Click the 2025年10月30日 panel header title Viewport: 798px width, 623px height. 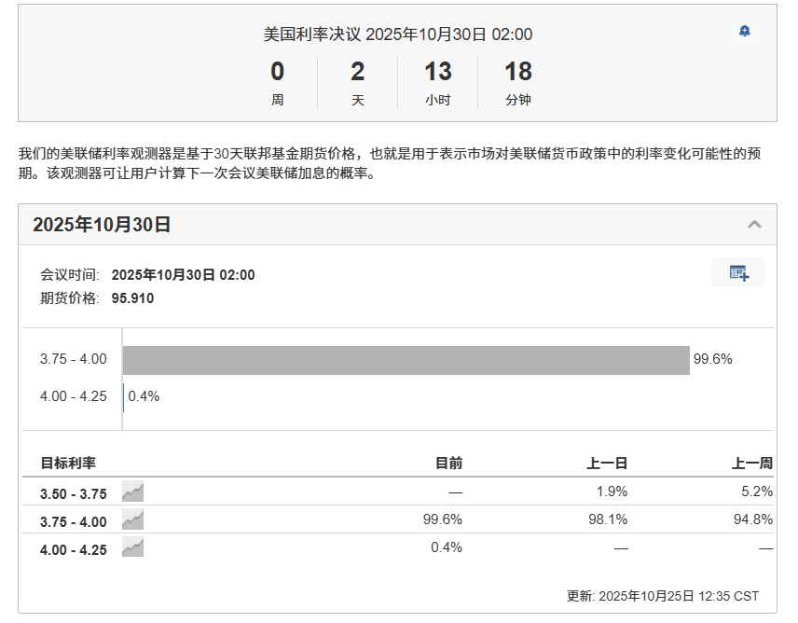[x=102, y=225]
